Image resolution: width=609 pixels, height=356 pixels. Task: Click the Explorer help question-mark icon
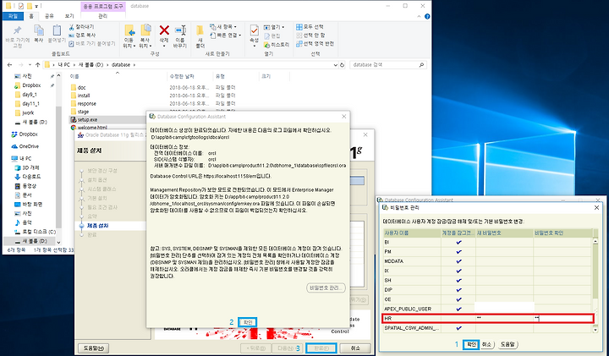(427, 16)
